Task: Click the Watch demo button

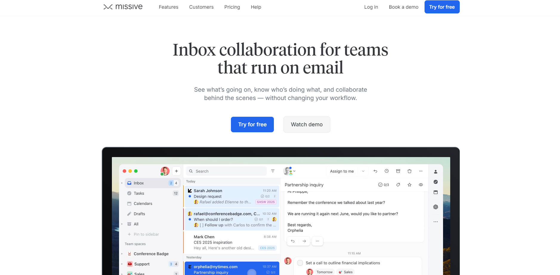Action: coord(306,125)
